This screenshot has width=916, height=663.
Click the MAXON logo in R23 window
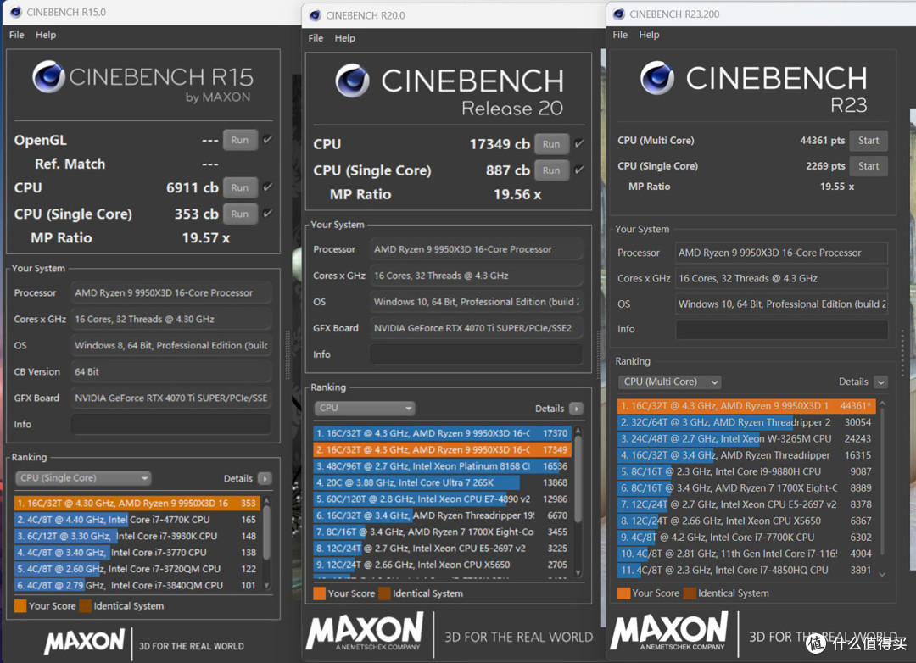tap(669, 631)
